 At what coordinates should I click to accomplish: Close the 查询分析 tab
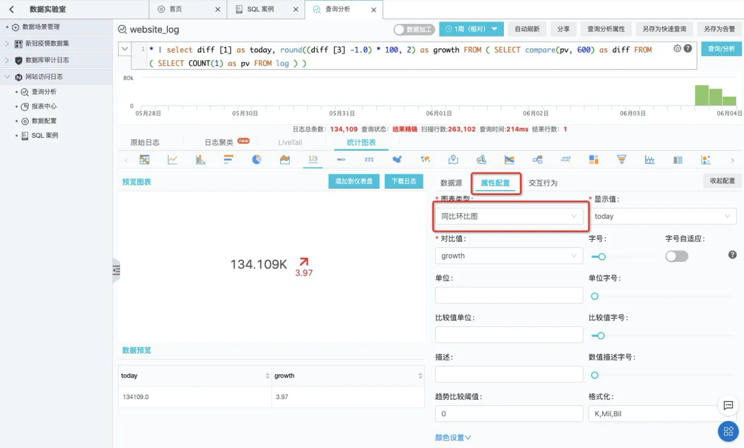(x=374, y=10)
